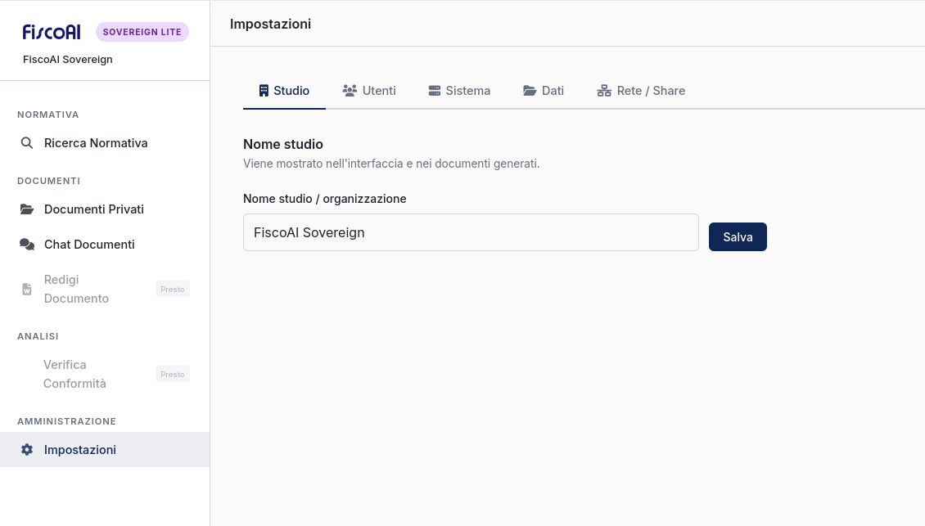Open the Rete / Share tab

(x=641, y=91)
